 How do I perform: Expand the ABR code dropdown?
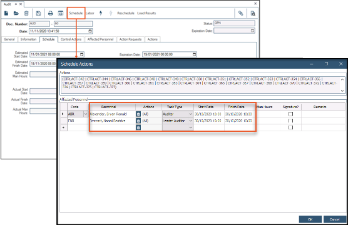[x=86, y=114]
